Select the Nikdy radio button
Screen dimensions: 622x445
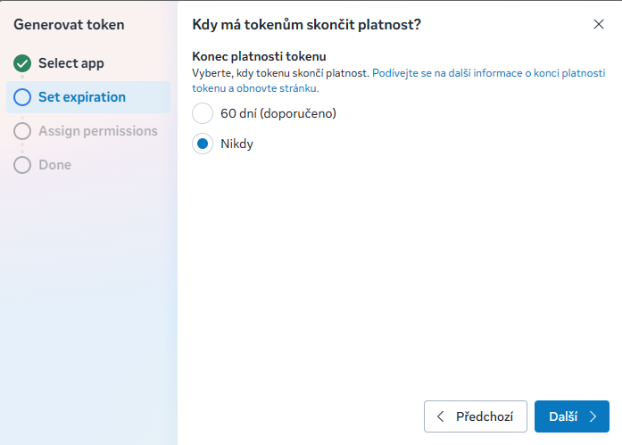pyautogui.click(x=203, y=144)
